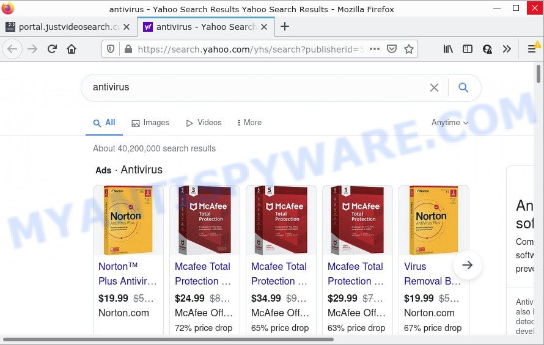Image resolution: width=544 pixels, height=345 pixels.
Task: Go forward to next page
Action: click(x=32, y=49)
